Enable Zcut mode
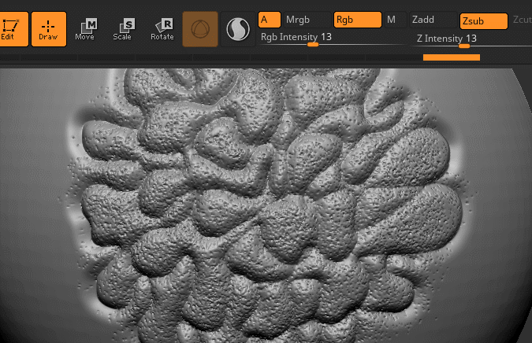The width and height of the screenshot is (532, 343). pyautogui.click(x=522, y=20)
